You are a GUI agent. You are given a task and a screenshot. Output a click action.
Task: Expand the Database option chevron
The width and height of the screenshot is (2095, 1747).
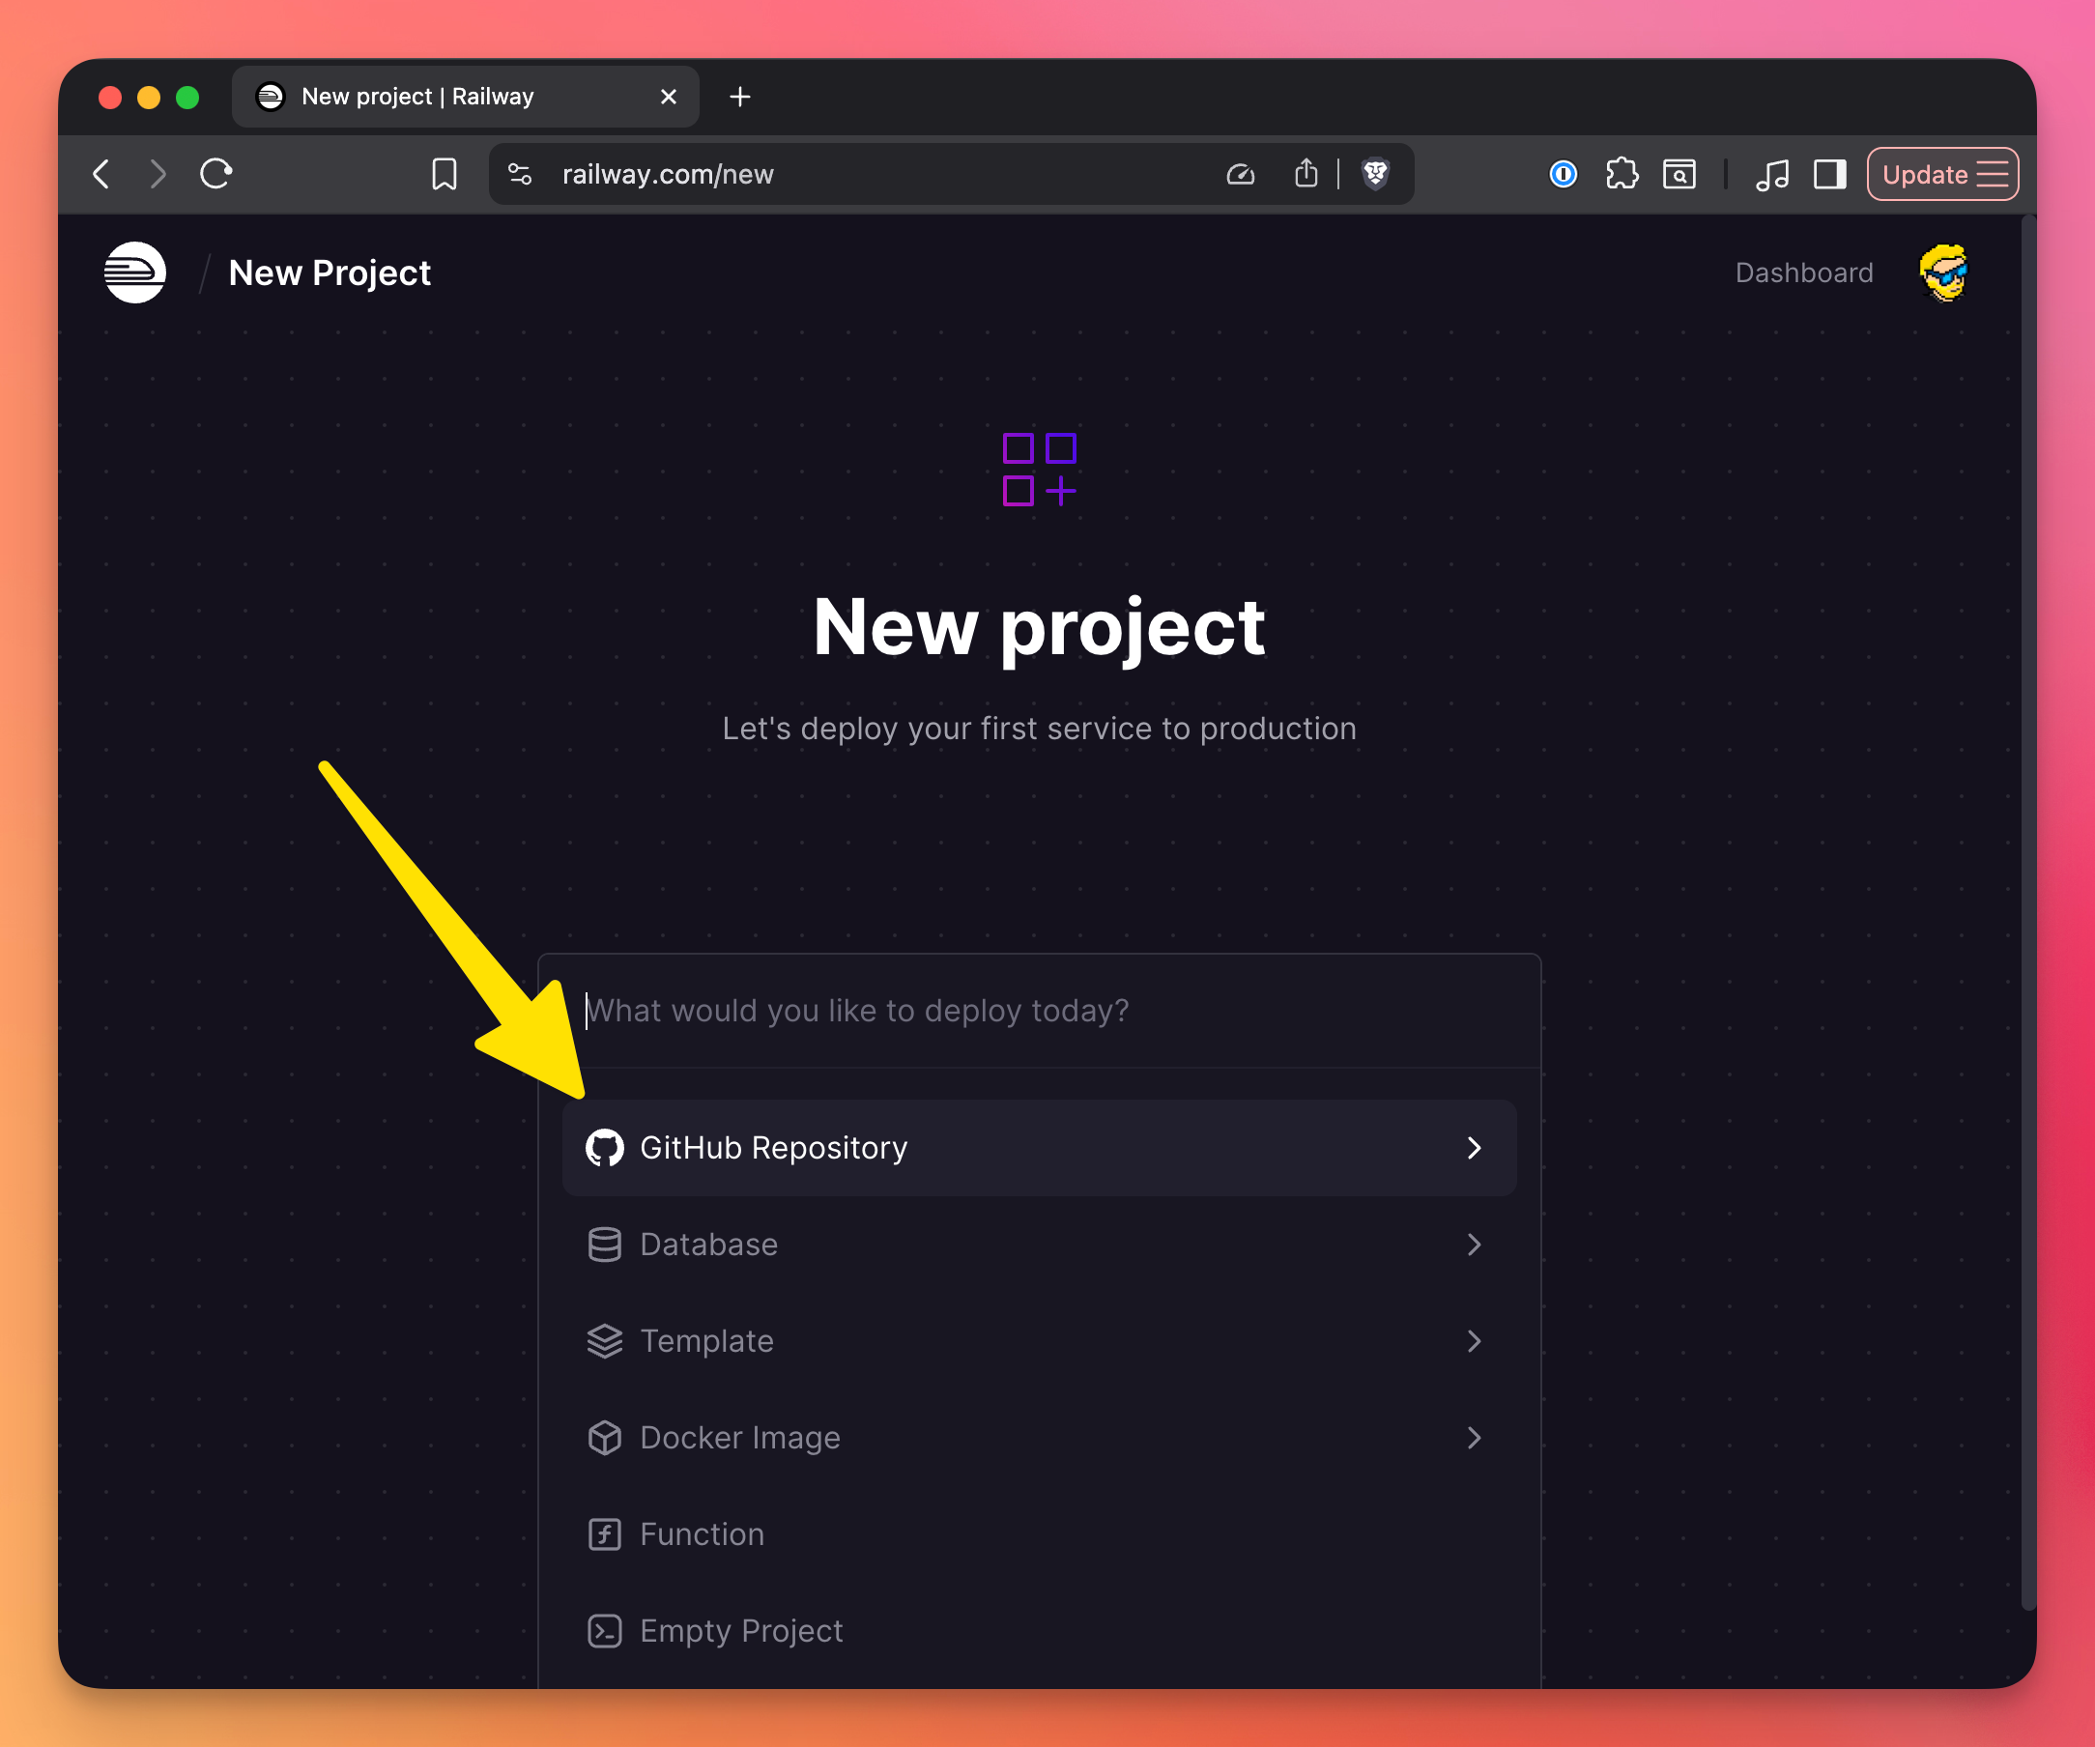point(1474,1245)
